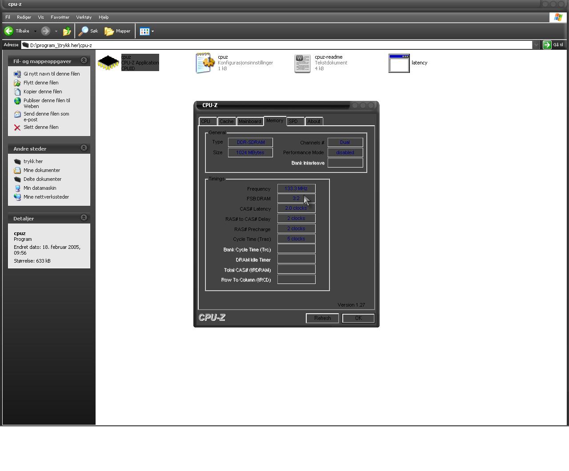Click the Min datamaskin computer icon
The image size is (569, 471).
pyautogui.click(x=17, y=188)
